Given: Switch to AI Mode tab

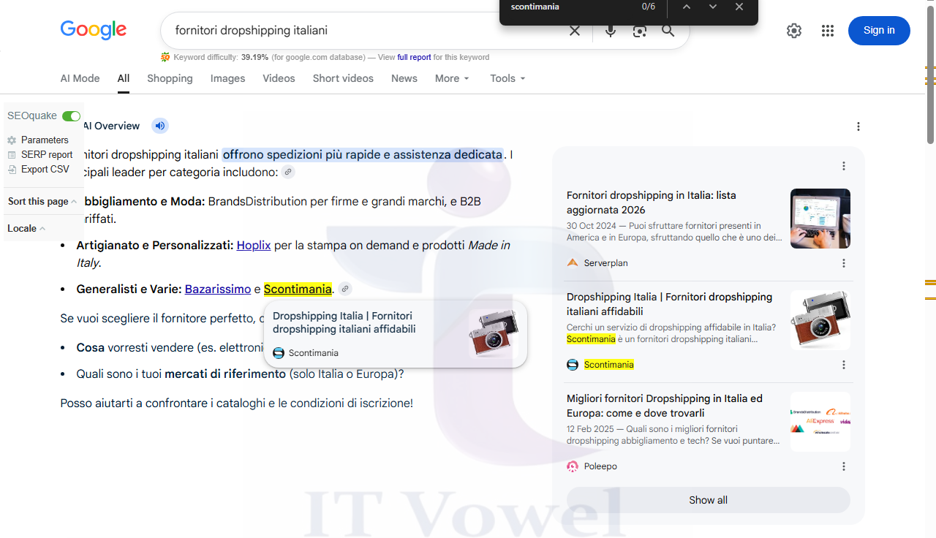Looking at the screenshot, I should coord(80,78).
